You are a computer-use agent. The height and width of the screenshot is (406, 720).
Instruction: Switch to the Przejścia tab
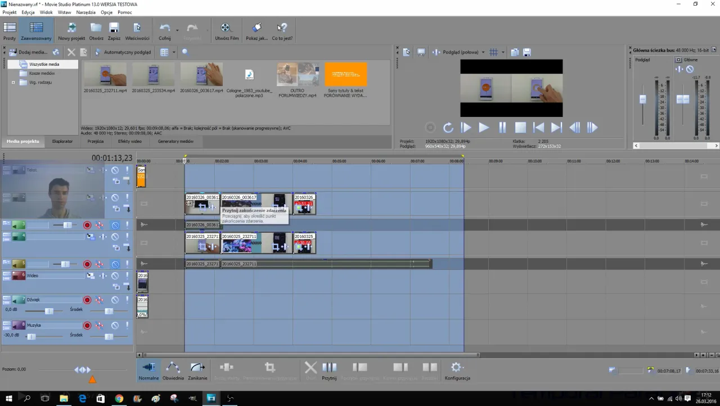pos(96,142)
